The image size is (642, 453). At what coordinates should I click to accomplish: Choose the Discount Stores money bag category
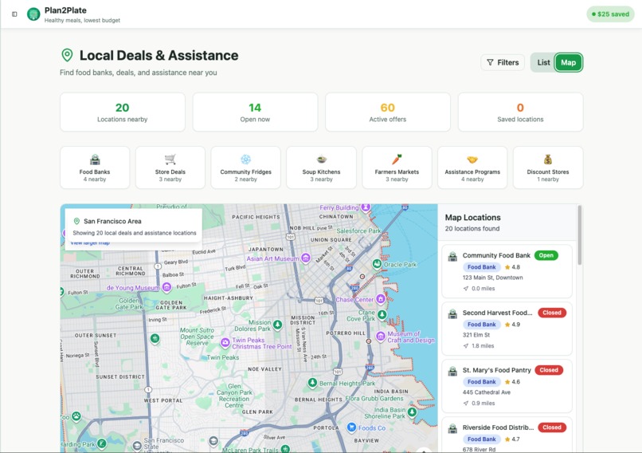[548, 167]
